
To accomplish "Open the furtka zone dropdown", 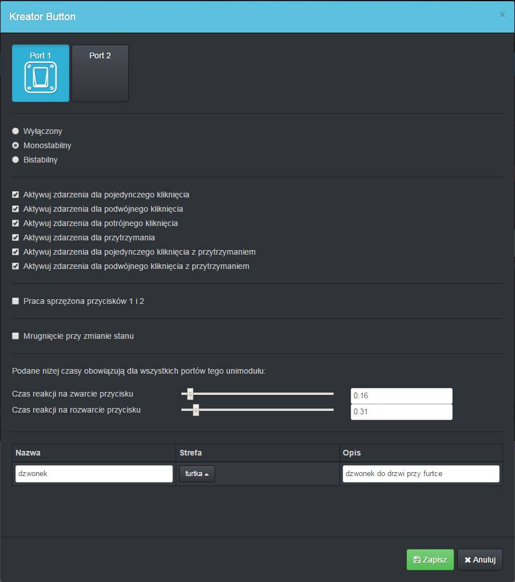I will click(x=197, y=474).
